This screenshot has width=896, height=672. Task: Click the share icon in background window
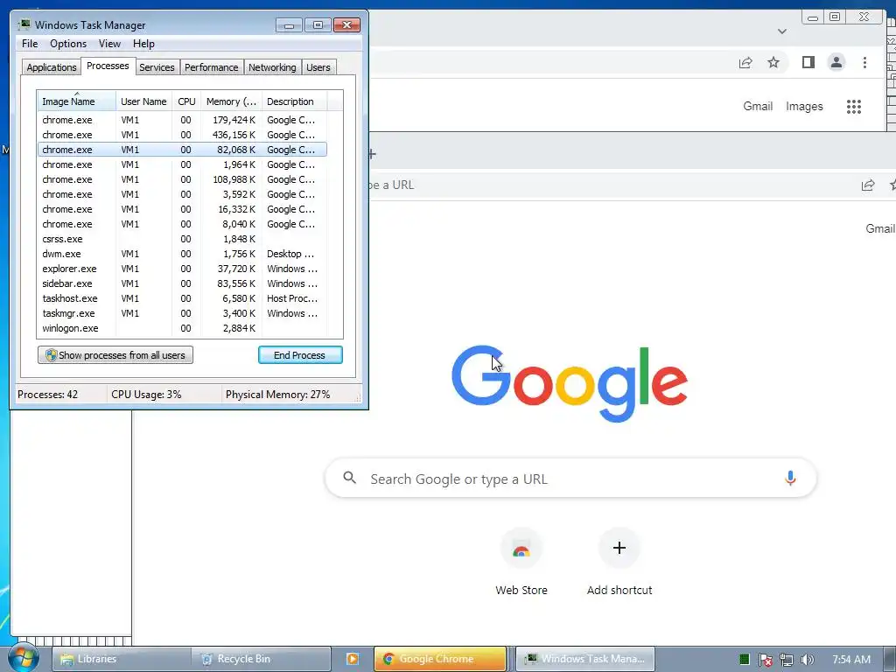coord(868,185)
